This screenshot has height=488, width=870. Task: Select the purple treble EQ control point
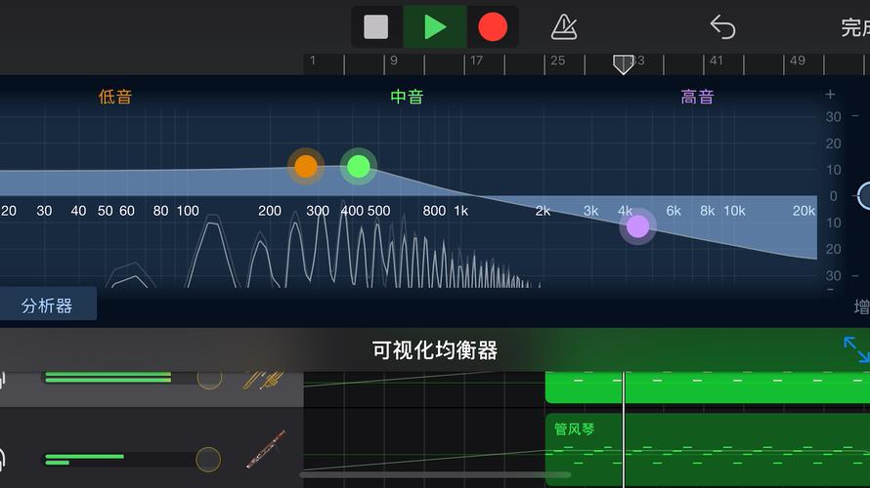click(x=638, y=226)
